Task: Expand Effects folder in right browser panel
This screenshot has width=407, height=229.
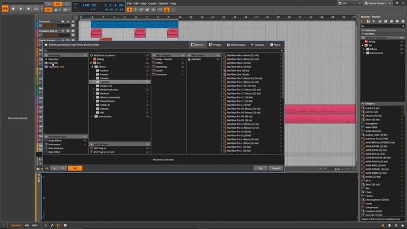Action: pyautogui.click(x=364, y=49)
